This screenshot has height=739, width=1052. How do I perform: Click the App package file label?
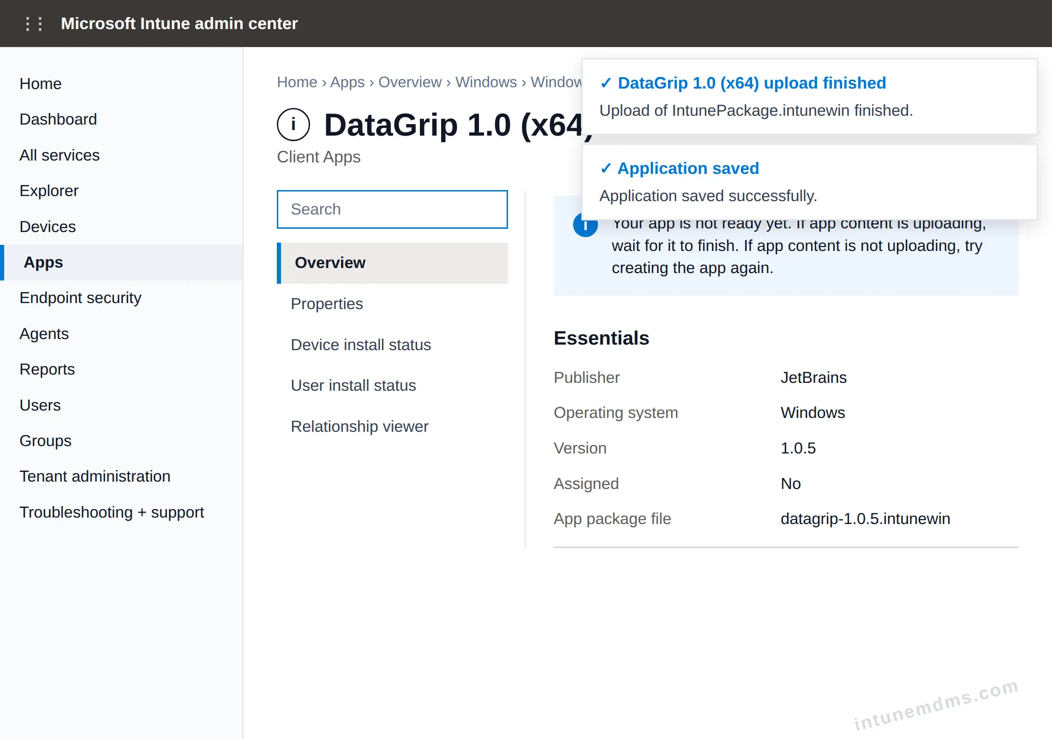click(613, 518)
